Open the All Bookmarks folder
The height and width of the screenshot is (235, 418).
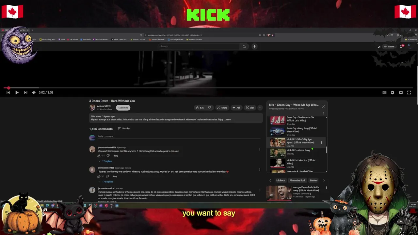[x=411, y=39]
